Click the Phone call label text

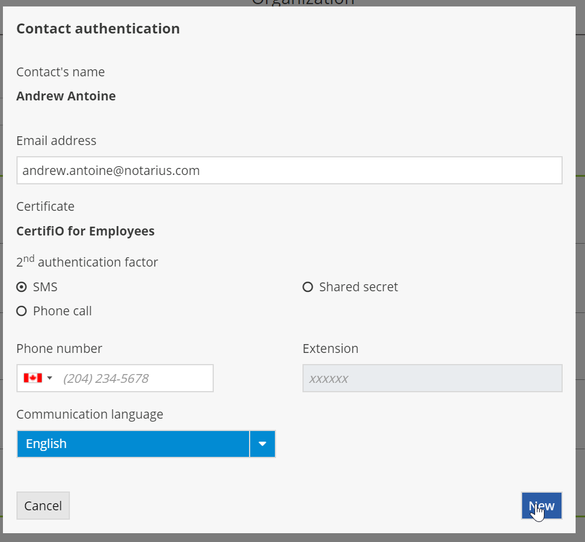tap(62, 311)
